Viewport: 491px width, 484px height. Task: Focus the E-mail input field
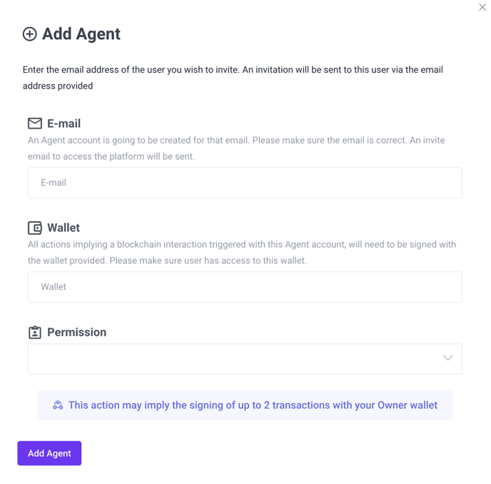[245, 183]
